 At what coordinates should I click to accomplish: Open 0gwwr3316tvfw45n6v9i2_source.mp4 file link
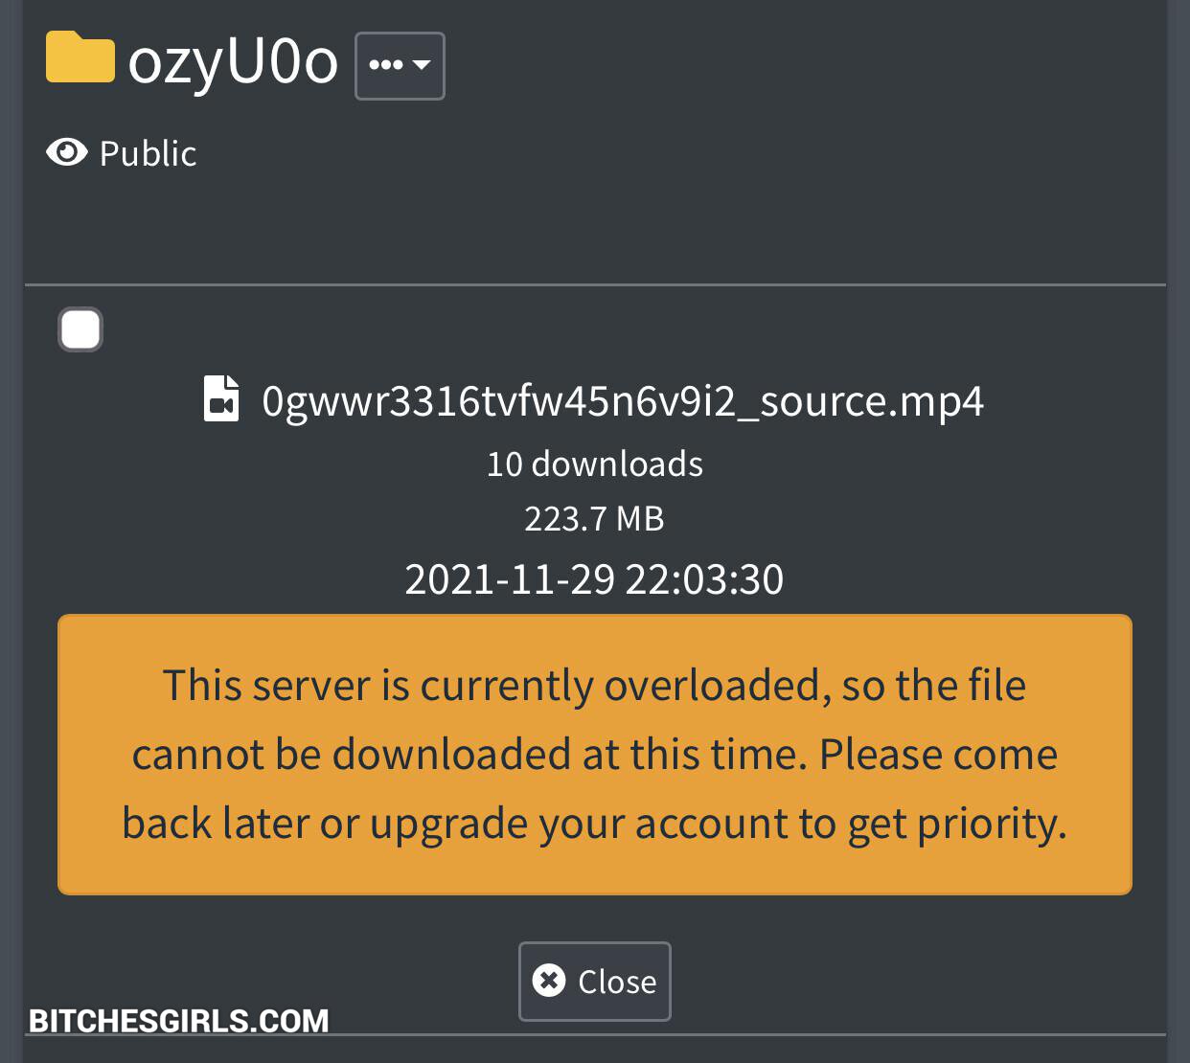623,400
